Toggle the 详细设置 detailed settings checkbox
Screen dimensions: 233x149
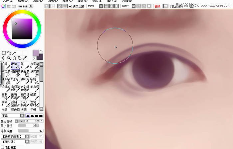pos(2,147)
